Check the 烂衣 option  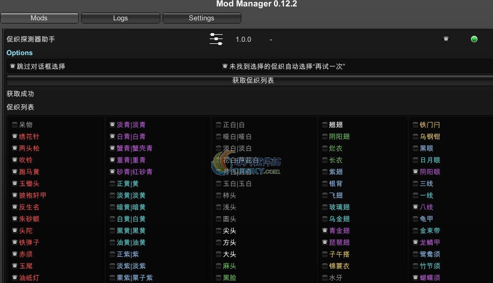[325, 148]
